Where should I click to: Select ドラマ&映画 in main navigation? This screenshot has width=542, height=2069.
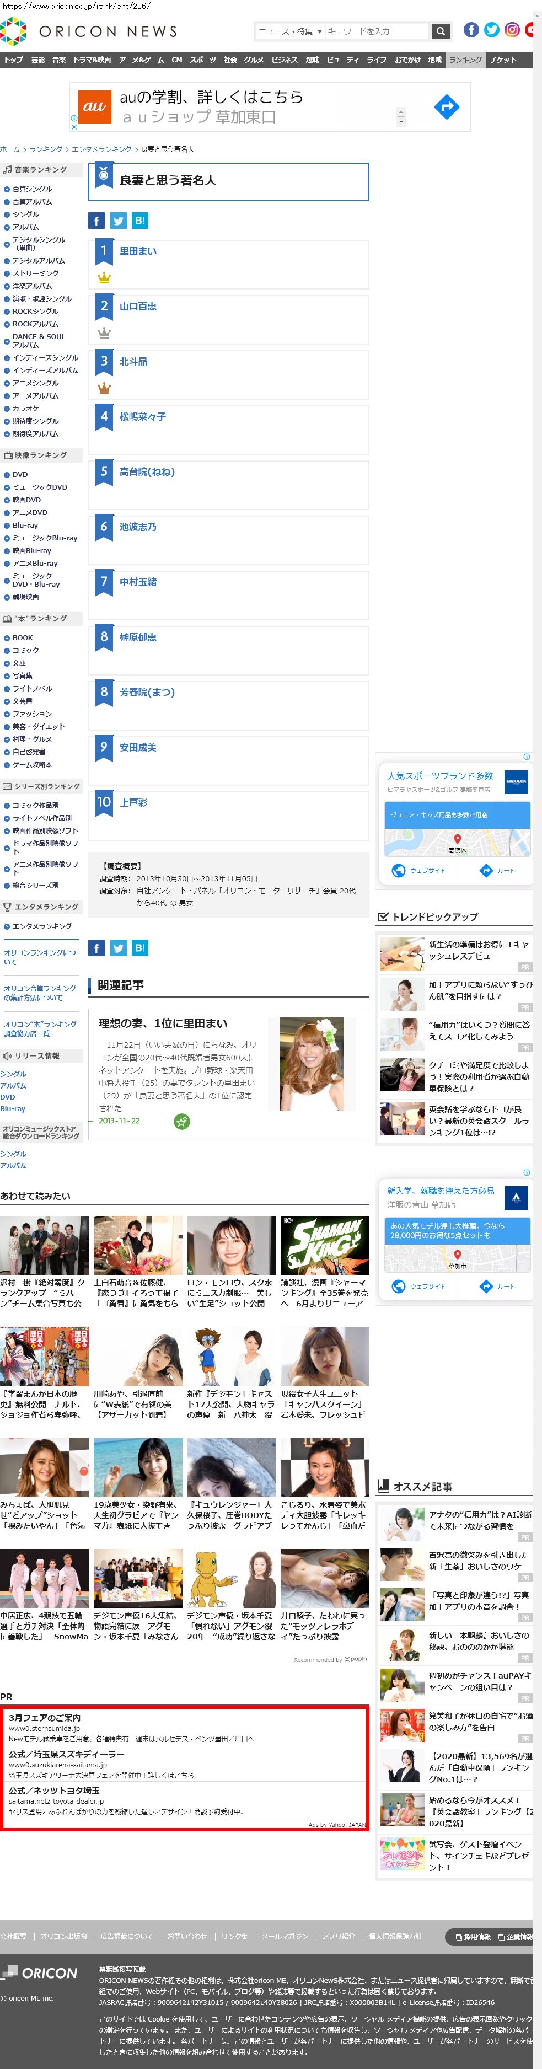click(92, 60)
